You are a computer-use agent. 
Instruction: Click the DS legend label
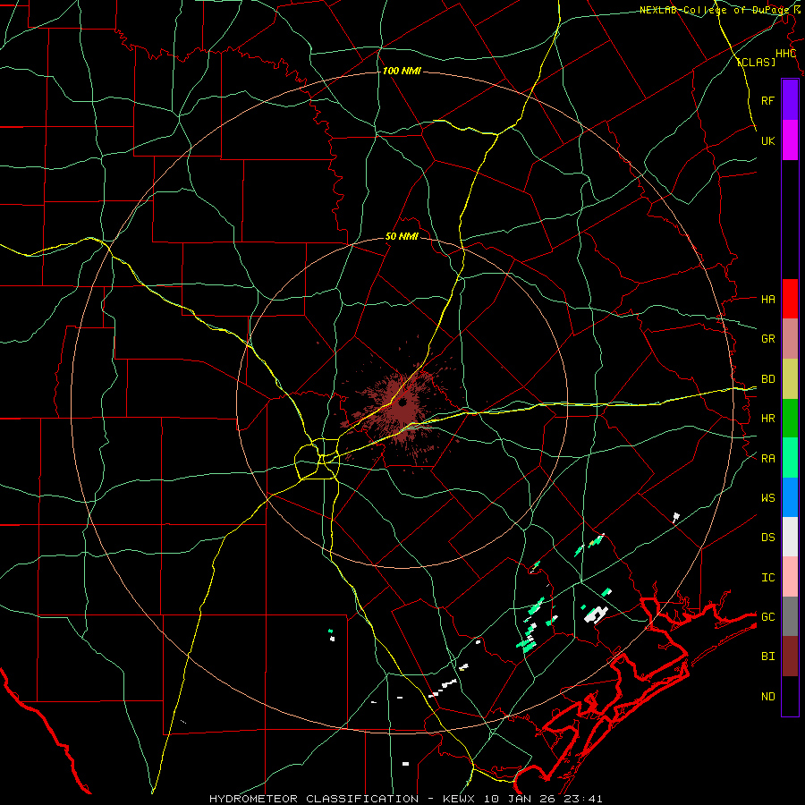(x=767, y=538)
